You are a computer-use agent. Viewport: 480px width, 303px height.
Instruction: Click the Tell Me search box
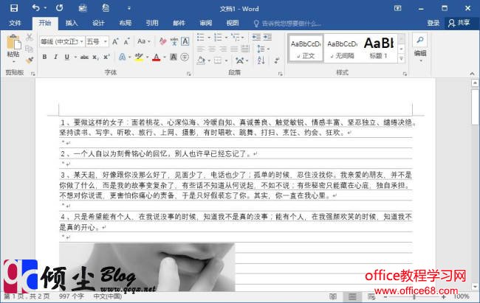(x=288, y=24)
